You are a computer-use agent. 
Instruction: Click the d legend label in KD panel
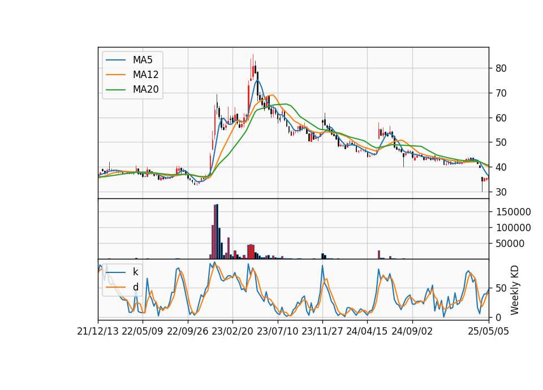click(x=135, y=287)
